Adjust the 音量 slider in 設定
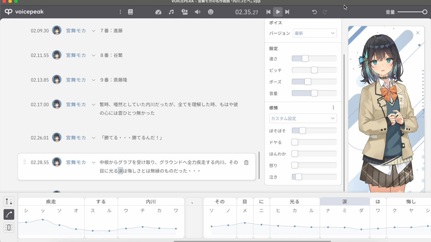This screenshot has width=431, height=242. click(314, 93)
